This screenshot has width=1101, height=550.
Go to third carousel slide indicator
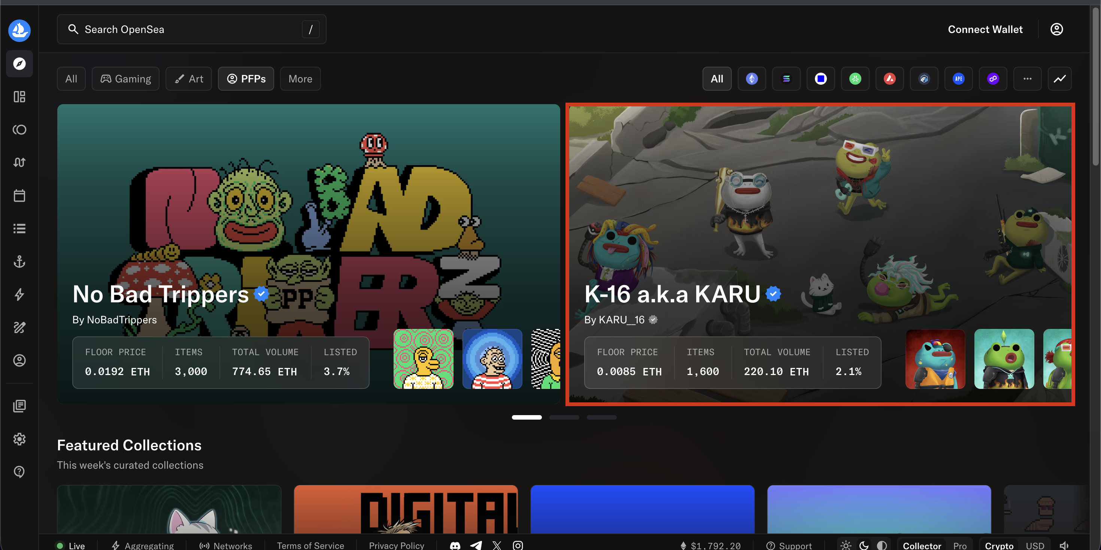click(601, 417)
